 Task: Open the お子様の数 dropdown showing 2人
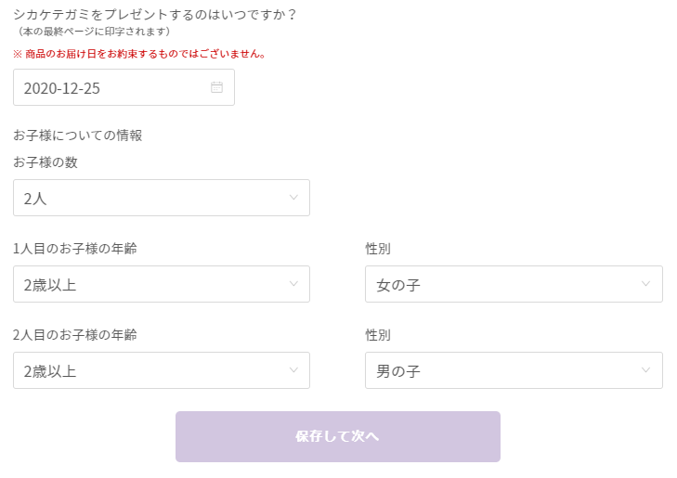[x=162, y=198]
